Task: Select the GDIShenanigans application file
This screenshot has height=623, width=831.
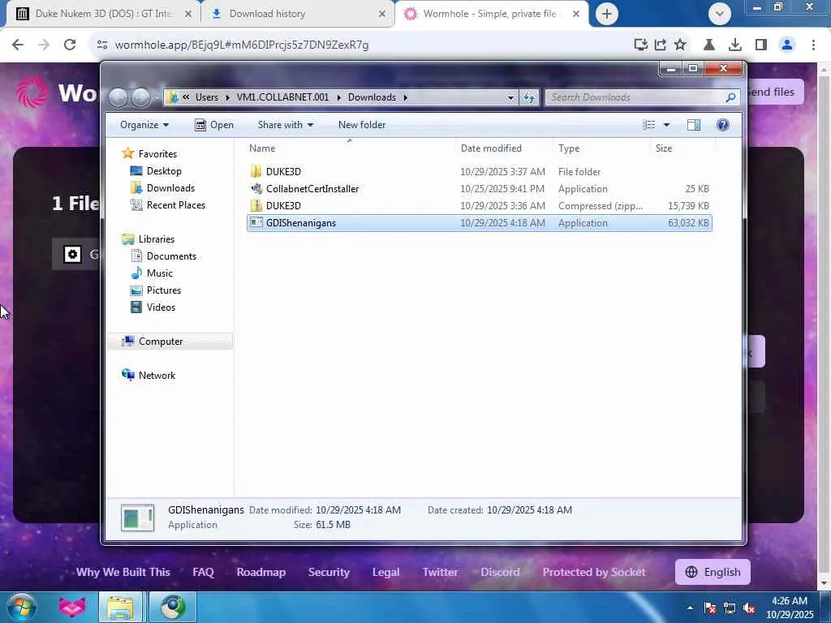Action: (x=479, y=223)
